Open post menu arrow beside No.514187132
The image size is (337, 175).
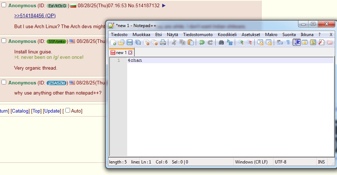coord(164,5)
